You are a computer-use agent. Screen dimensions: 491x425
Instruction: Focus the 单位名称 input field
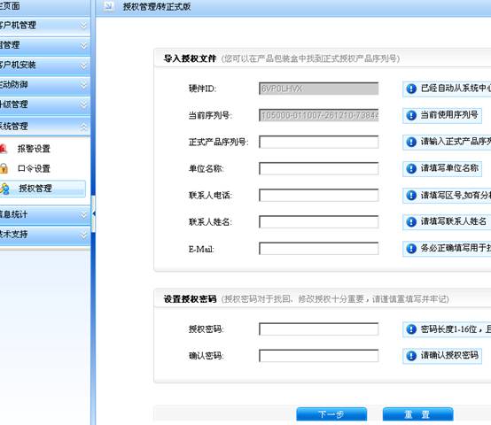coord(319,168)
